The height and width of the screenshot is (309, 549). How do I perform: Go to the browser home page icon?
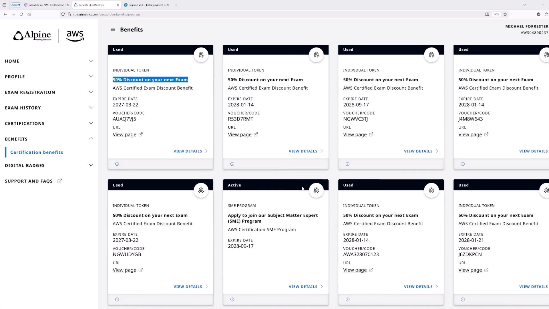coord(29,14)
